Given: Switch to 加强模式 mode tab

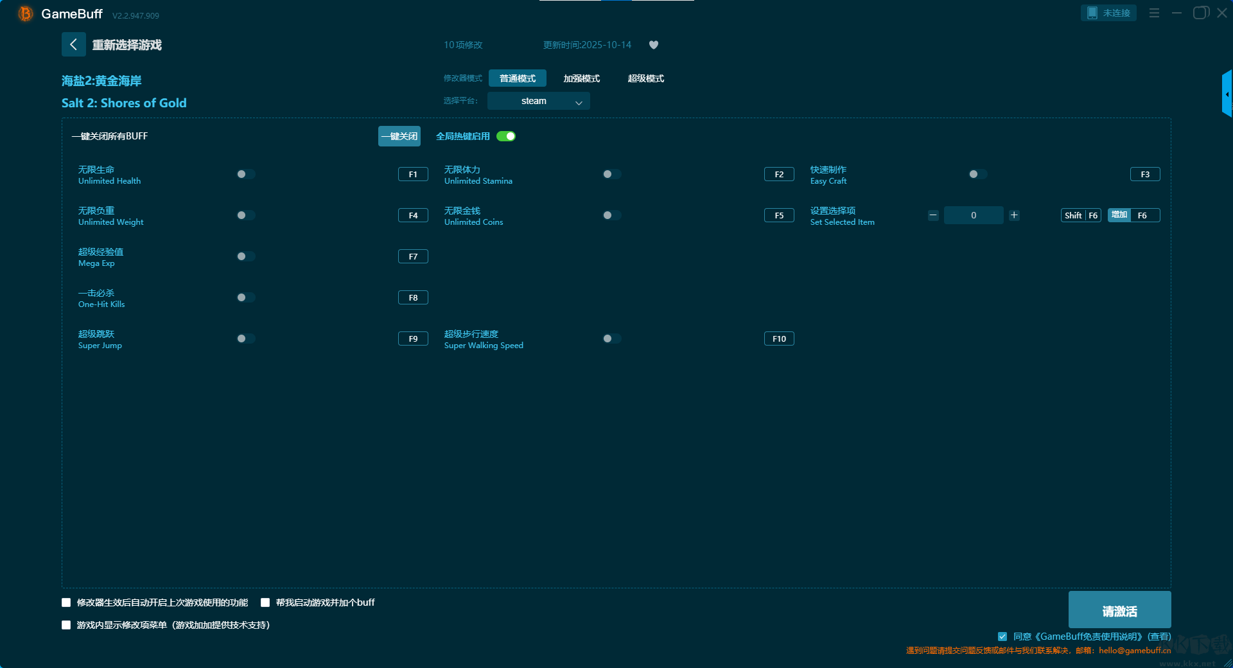Looking at the screenshot, I should pyautogui.click(x=581, y=78).
